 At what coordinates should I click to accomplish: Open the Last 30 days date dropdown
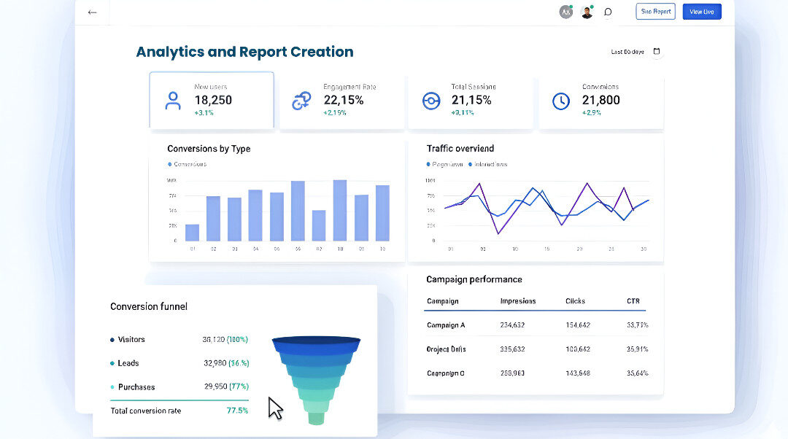tap(627, 52)
